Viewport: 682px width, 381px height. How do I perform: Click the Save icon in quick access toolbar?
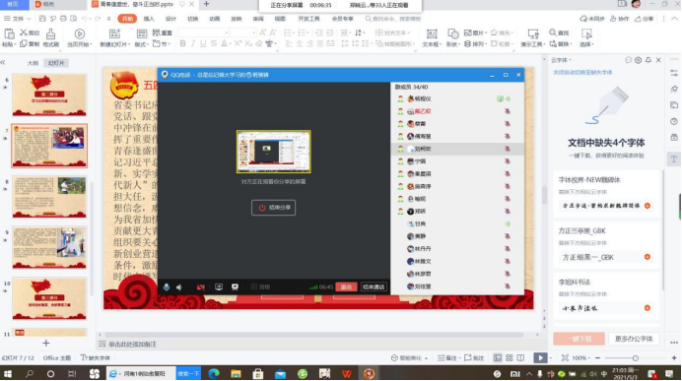(42, 19)
